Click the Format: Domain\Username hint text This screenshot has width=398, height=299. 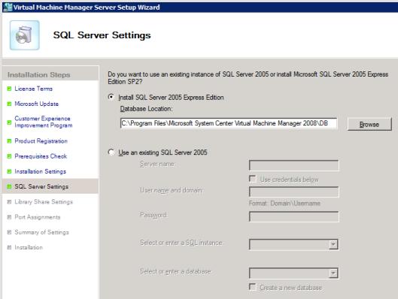coord(284,204)
